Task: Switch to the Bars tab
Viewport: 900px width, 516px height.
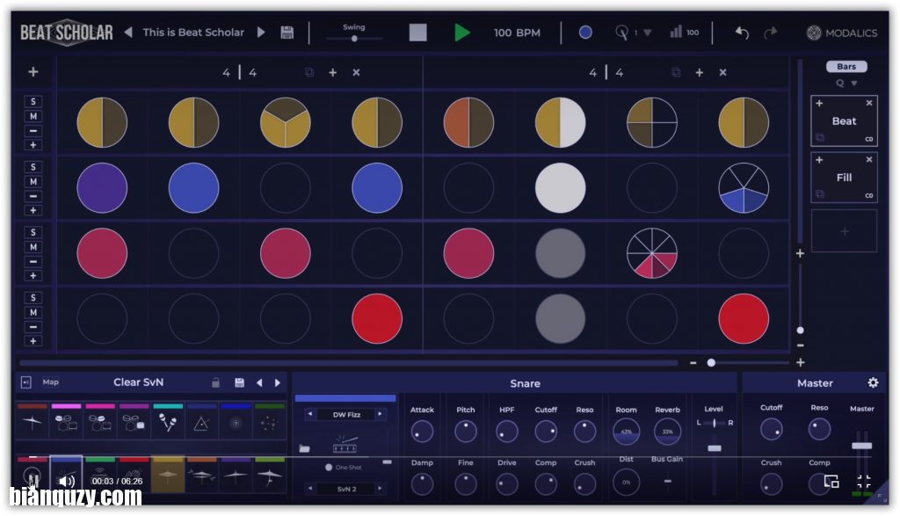Action: coord(846,67)
